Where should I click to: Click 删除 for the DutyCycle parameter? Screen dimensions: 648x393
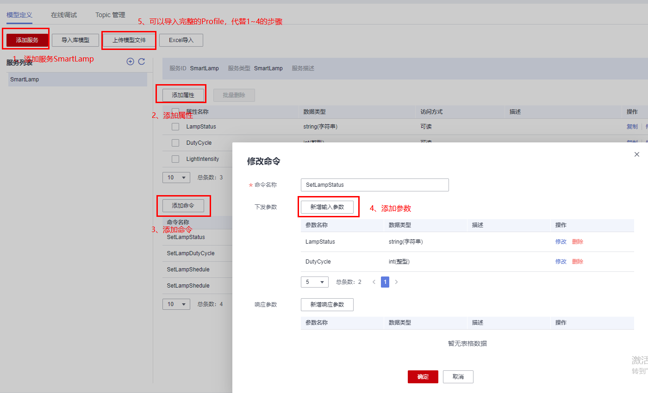578,262
